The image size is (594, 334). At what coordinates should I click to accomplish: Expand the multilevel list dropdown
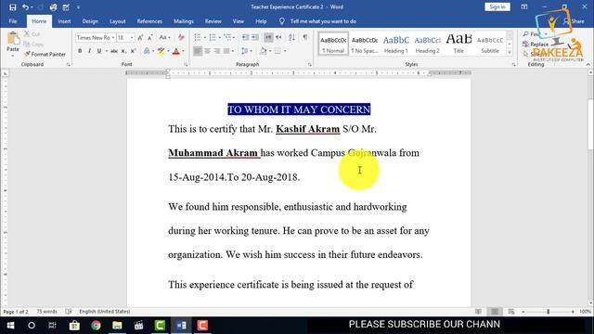(x=234, y=38)
